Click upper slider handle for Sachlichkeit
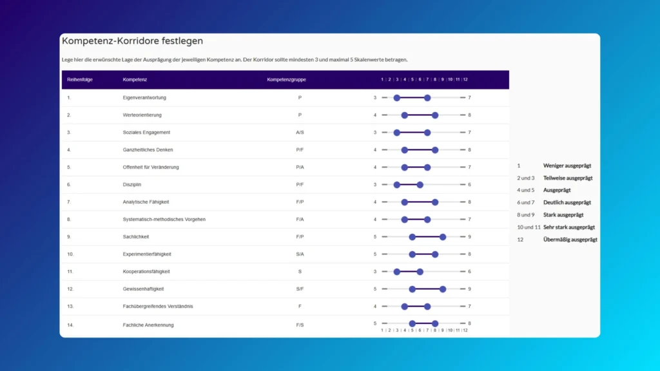Viewport: 660px width, 371px height. (x=443, y=237)
